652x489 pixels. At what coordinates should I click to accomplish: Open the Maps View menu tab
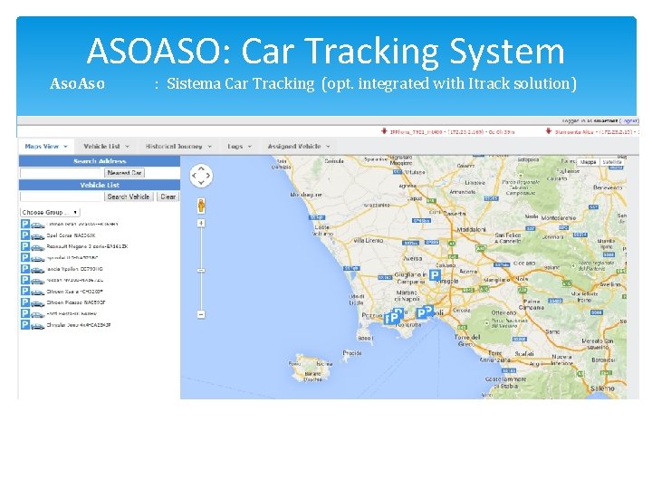tap(46, 147)
